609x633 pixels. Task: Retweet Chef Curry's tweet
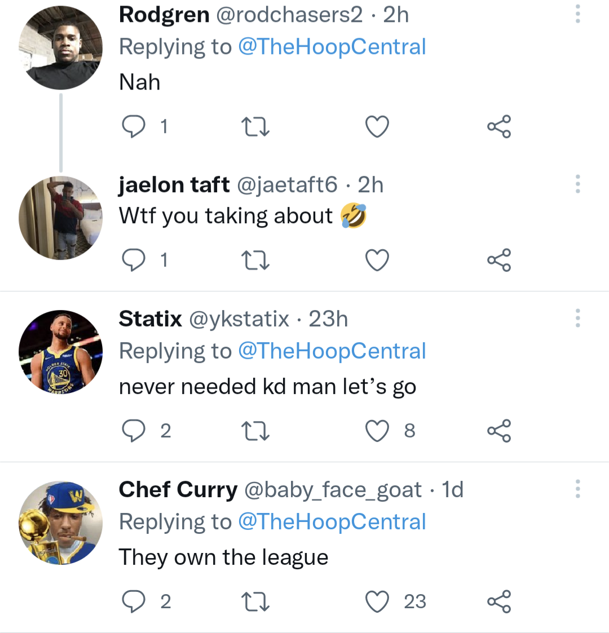255,602
